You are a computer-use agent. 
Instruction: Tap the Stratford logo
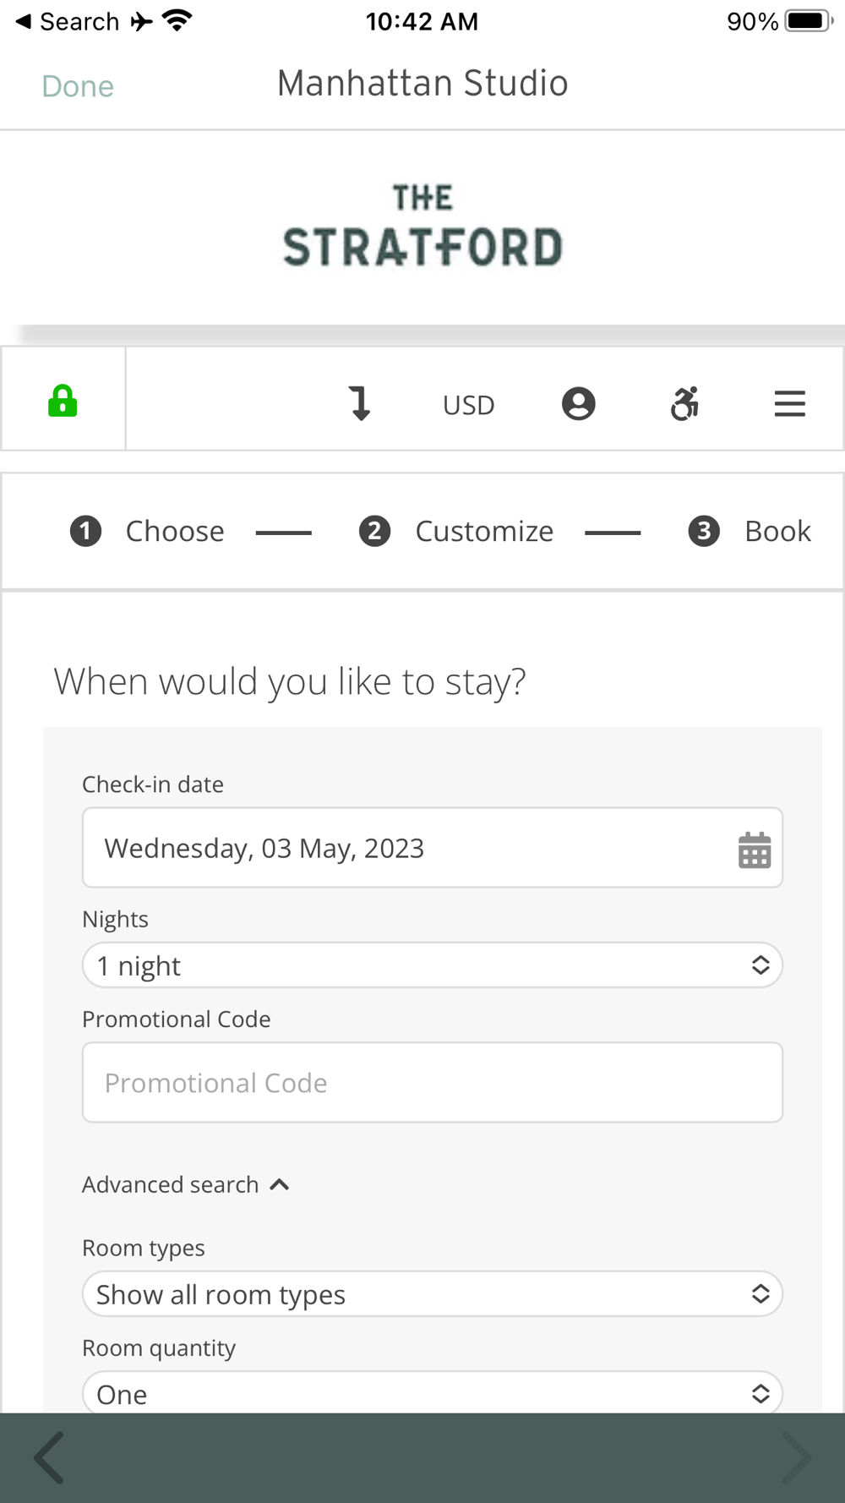pos(422,227)
